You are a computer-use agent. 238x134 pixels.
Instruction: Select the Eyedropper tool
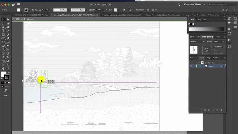[x=3, y=57]
